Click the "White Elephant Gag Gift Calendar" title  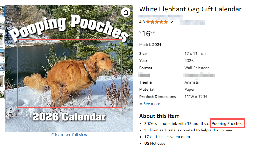point(190,9)
